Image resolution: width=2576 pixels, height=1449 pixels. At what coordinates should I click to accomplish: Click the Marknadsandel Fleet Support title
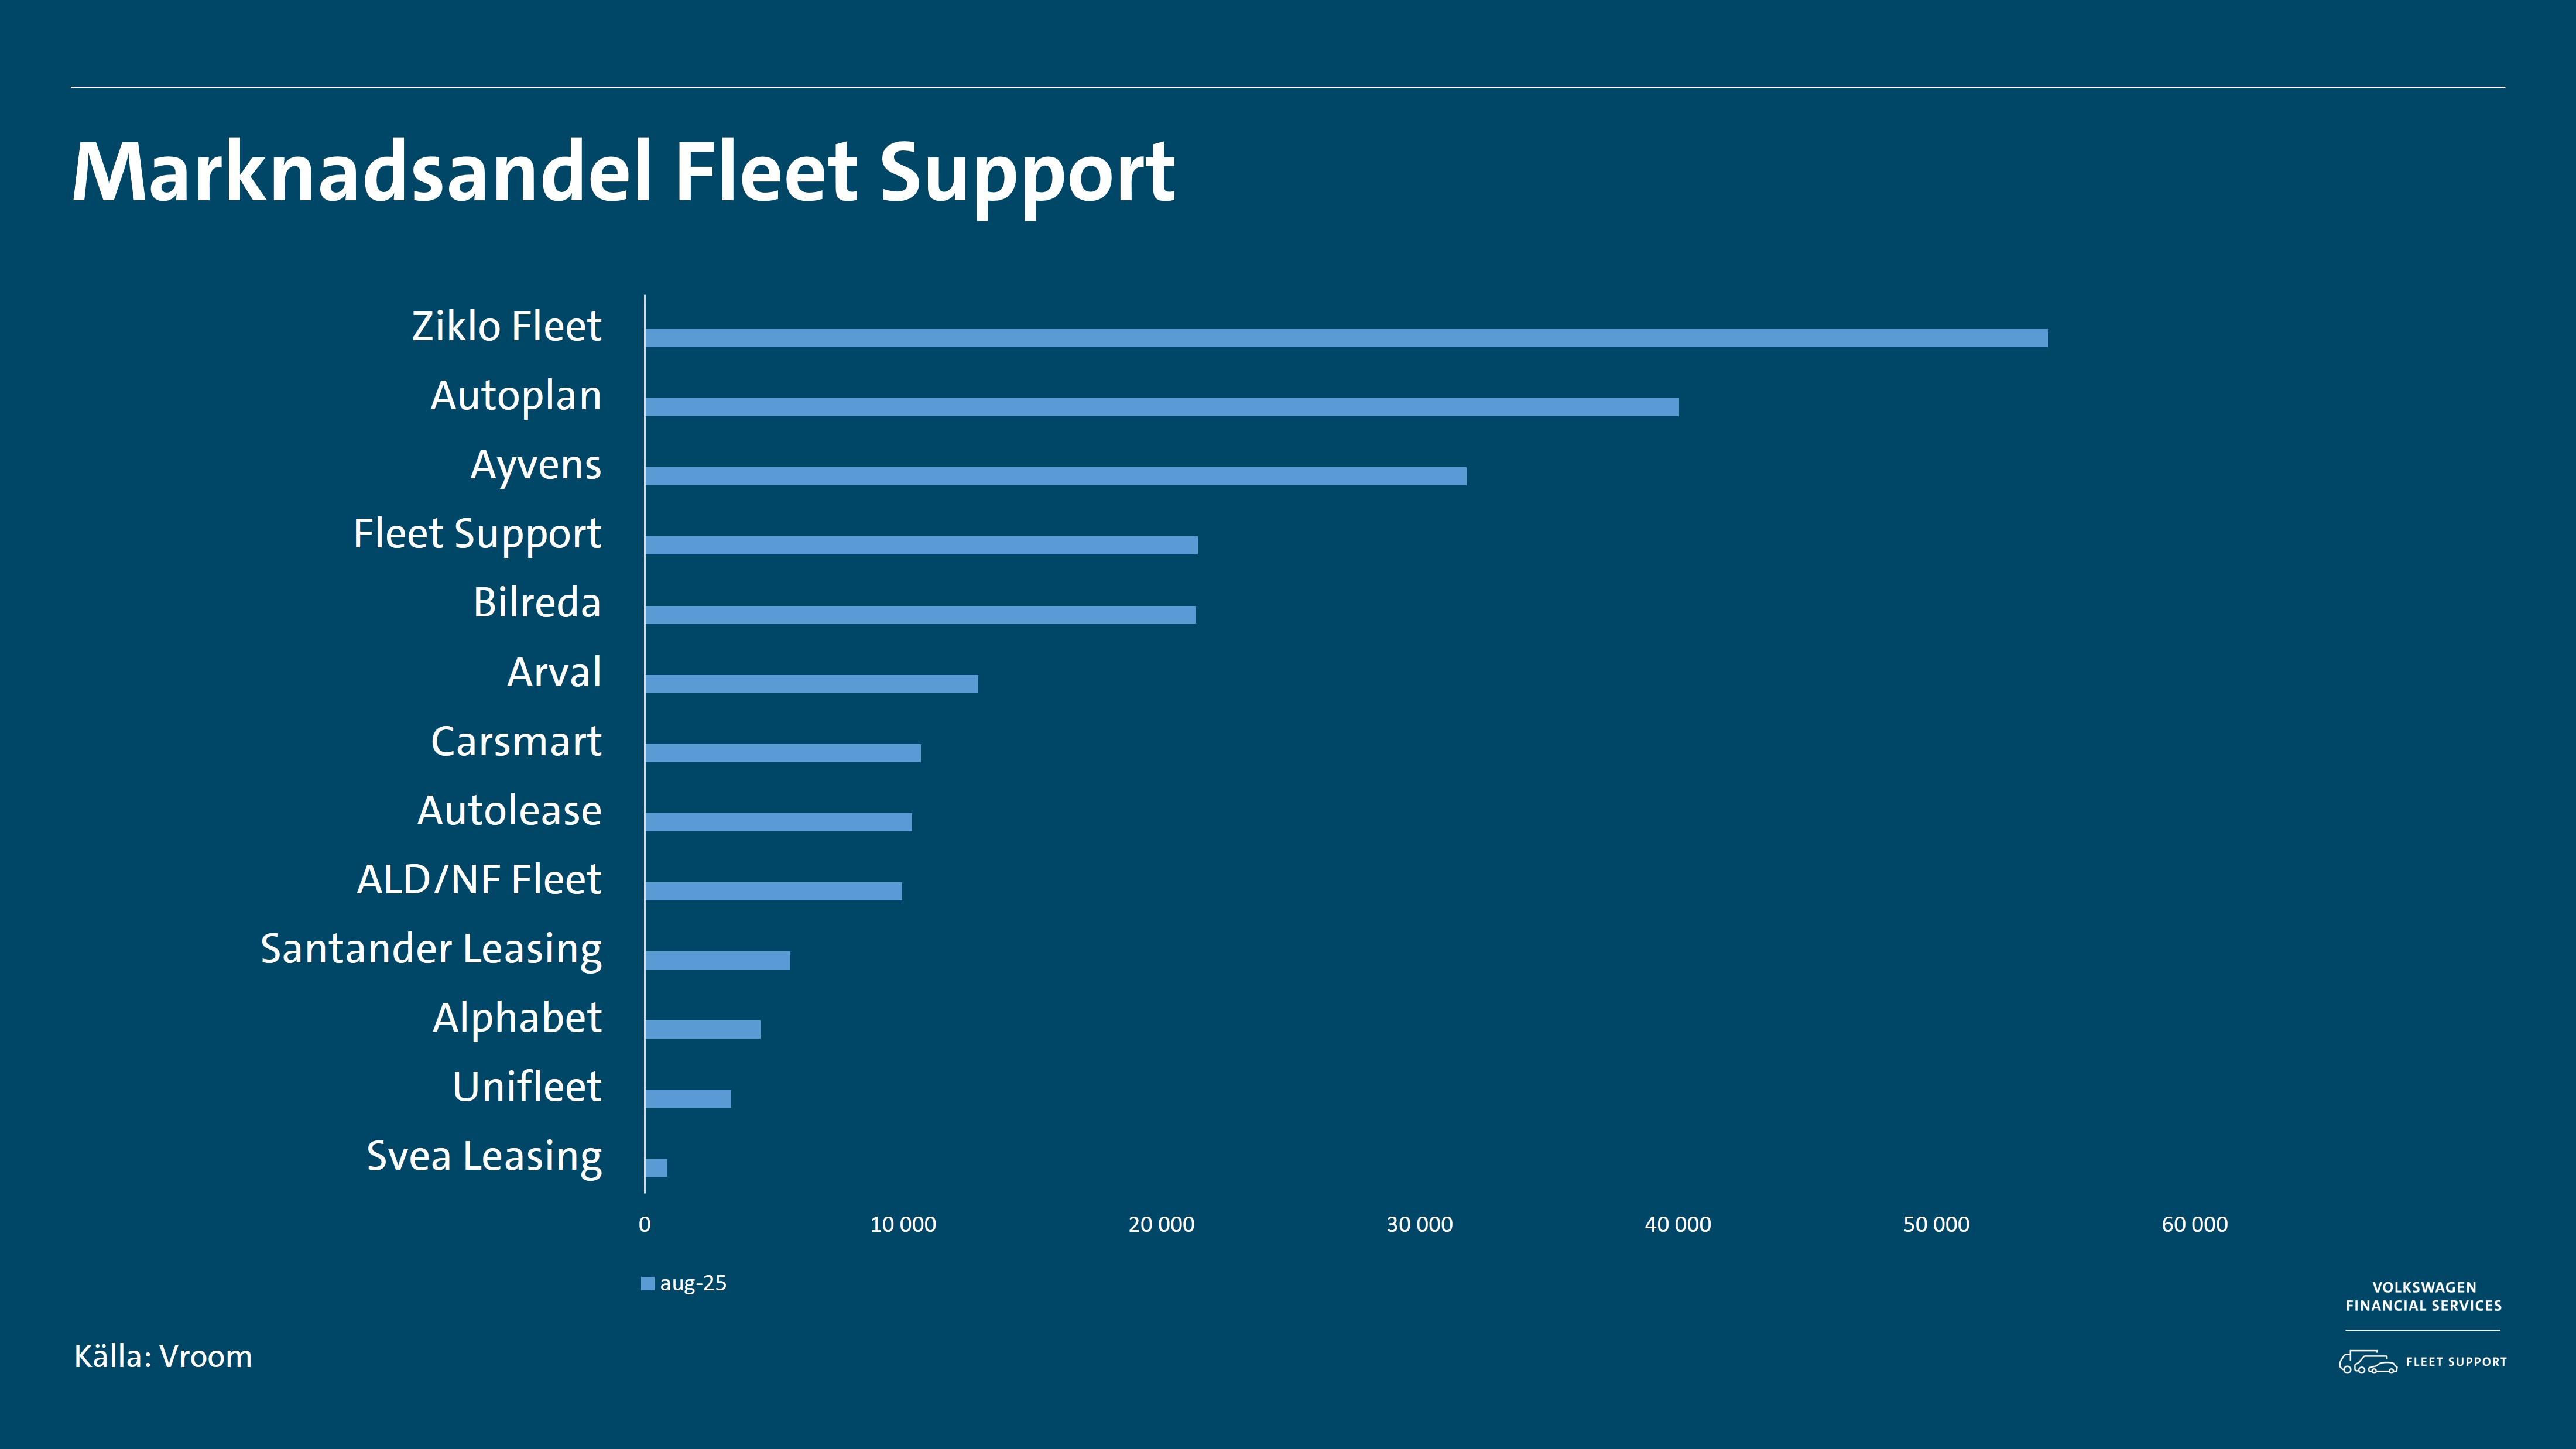[x=623, y=172]
